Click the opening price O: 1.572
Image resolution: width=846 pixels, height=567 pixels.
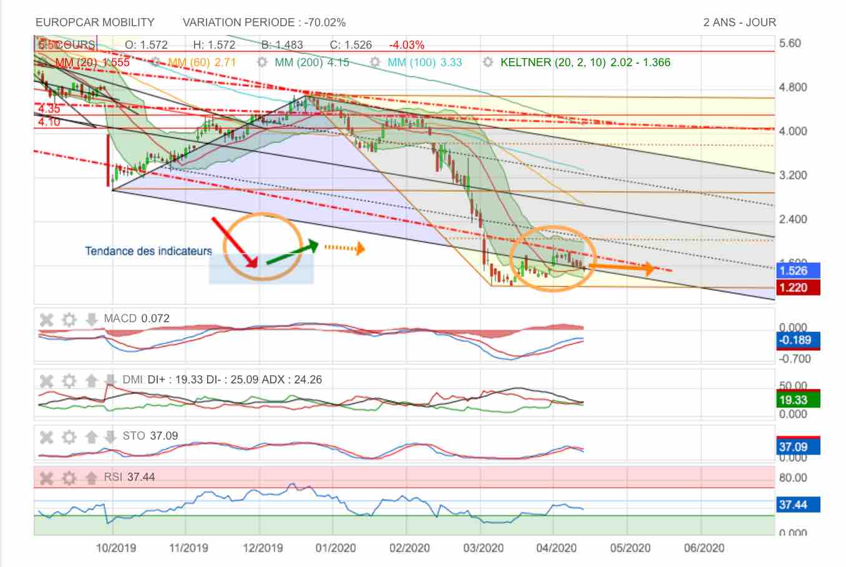[x=146, y=45]
